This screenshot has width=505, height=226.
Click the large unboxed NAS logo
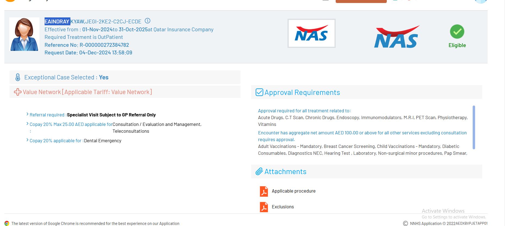pos(397,37)
